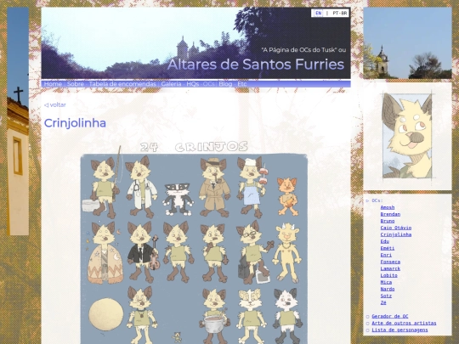Open the Eméti character page
This screenshot has width=459, height=344.
[x=388, y=248]
